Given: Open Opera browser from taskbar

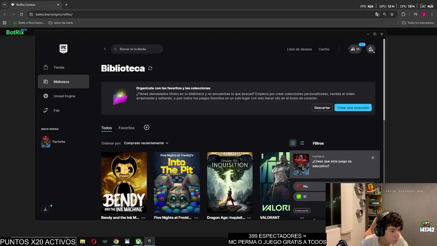Looking at the screenshot, I should point(94,242).
